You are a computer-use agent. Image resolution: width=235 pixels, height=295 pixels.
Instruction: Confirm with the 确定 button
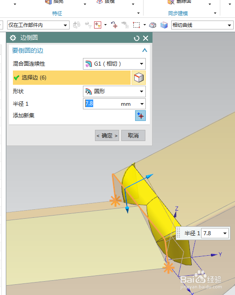(107, 136)
